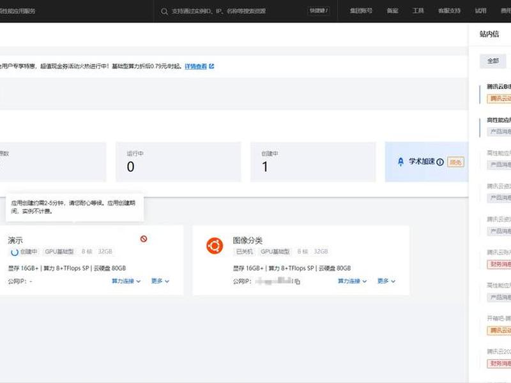Click the 学术加速 label

422,161
